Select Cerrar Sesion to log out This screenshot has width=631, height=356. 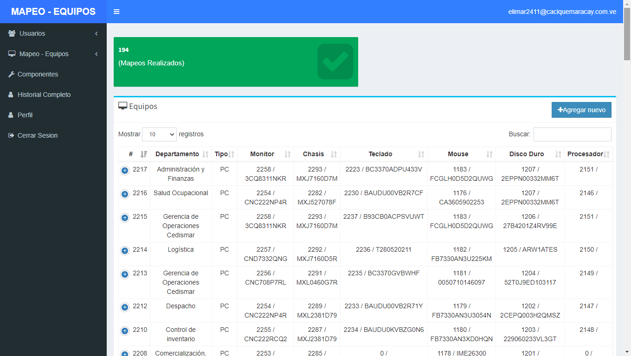pyautogui.click(x=53, y=135)
